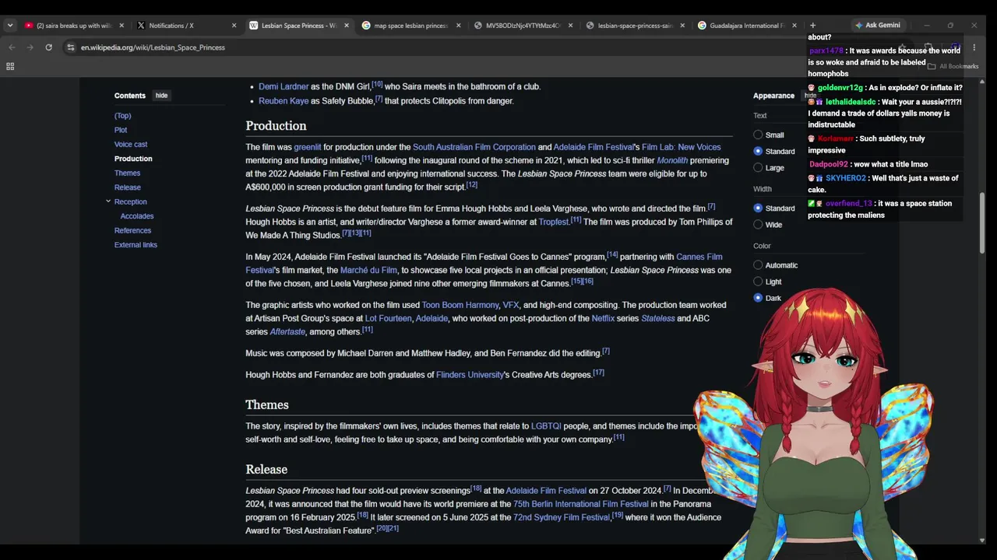Hide the Appearance panel
Viewport: 997px width, 560px height.
click(x=810, y=96)
